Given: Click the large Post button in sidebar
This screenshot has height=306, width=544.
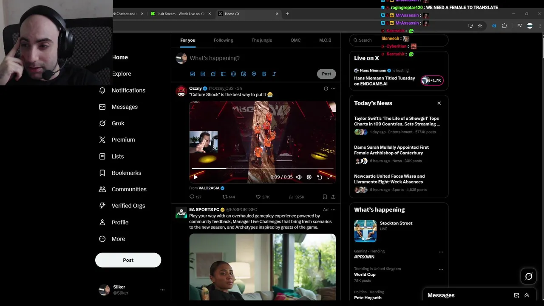Looking at the screenshot, I should (x=128, y=260).
